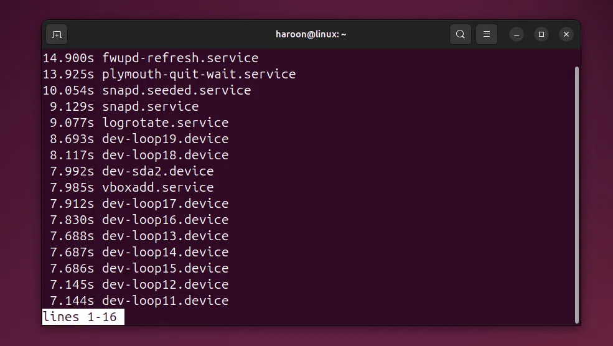
Task: Click the fwupd-refresh.service line
Action: coord(180,58)
